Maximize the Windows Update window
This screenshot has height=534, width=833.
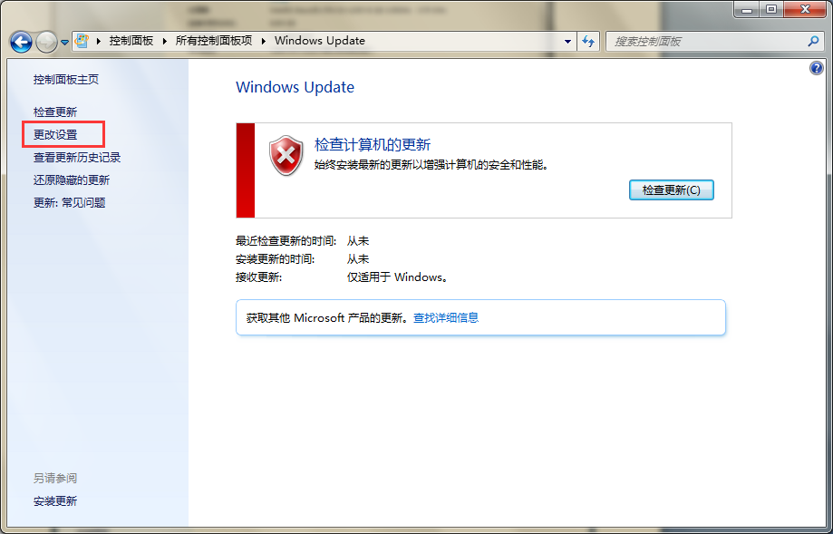pos(772,8)
